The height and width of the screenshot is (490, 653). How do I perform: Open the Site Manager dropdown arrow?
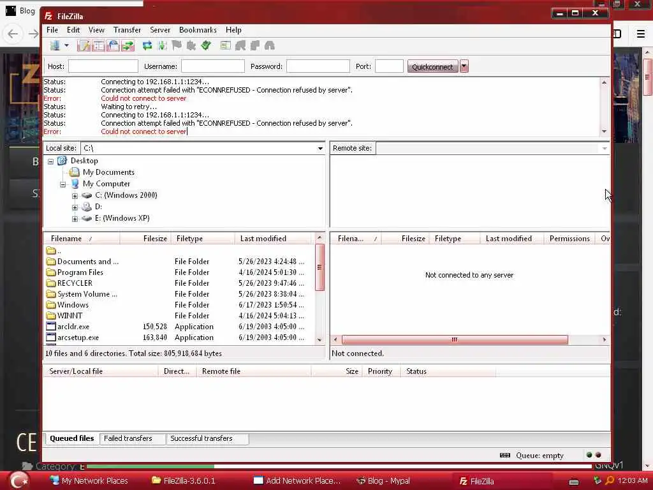[x=66, y=45]
